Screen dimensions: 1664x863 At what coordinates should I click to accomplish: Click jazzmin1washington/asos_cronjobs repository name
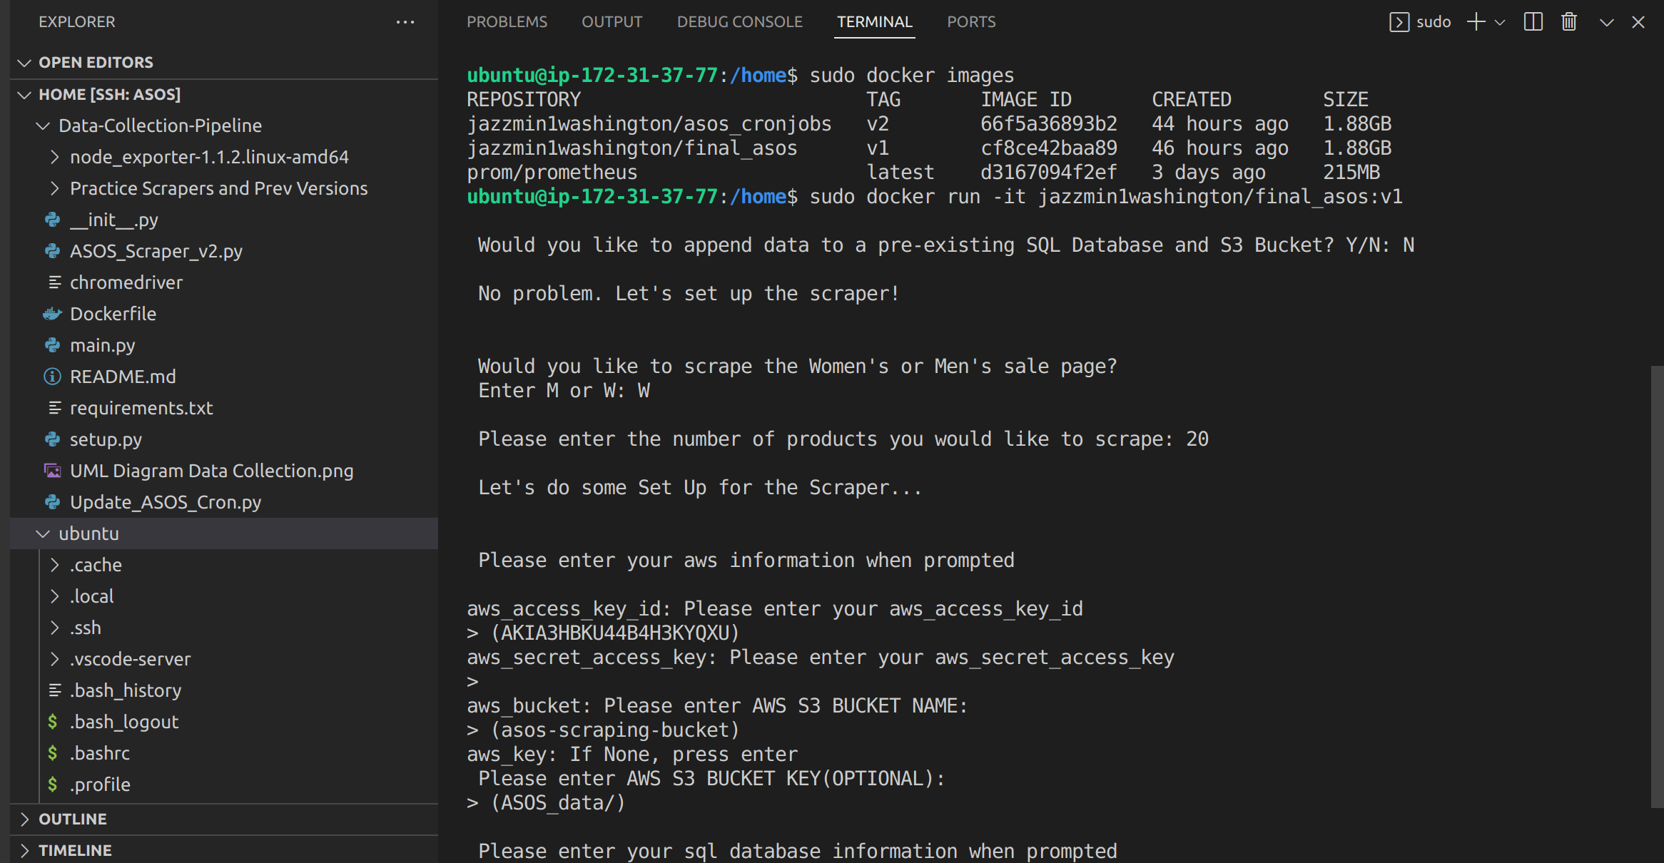(x=649, y=124)
